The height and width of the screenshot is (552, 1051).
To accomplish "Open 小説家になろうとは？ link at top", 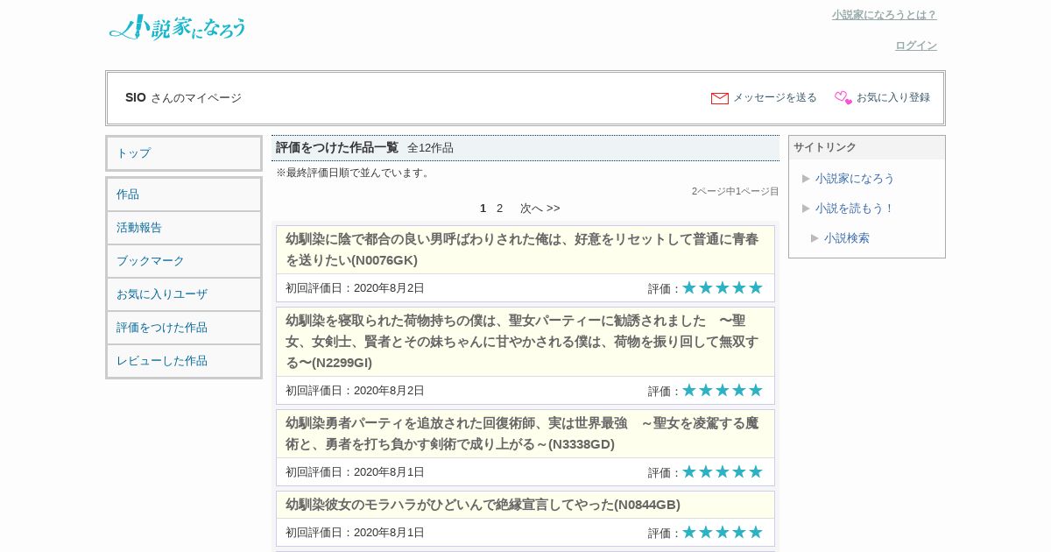I will coord(885,15).
